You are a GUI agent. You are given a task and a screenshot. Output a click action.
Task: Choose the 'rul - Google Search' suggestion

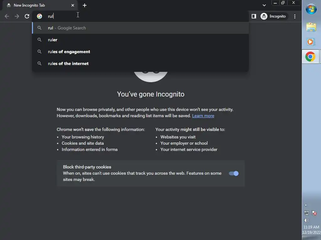coord(140,28)
